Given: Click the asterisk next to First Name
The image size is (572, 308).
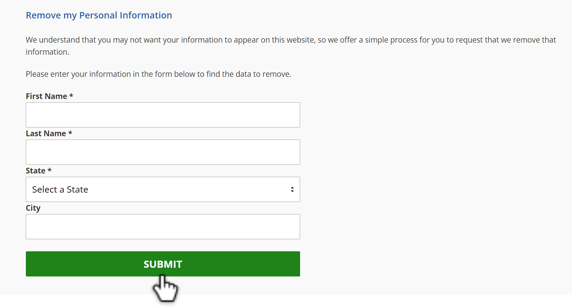Looking at the screenshot, I should pos(71,96).
